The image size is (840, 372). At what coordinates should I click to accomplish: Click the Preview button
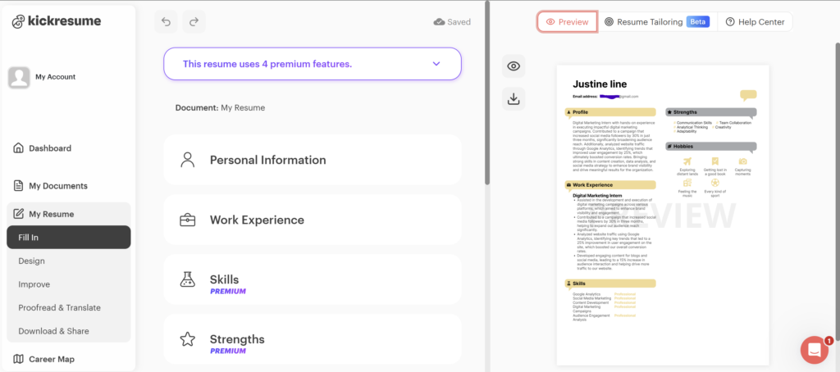pyautogui.click(x=568, y=22)
